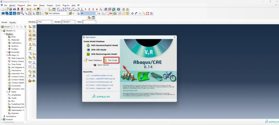Apply custom view number 1

[86, 9]
